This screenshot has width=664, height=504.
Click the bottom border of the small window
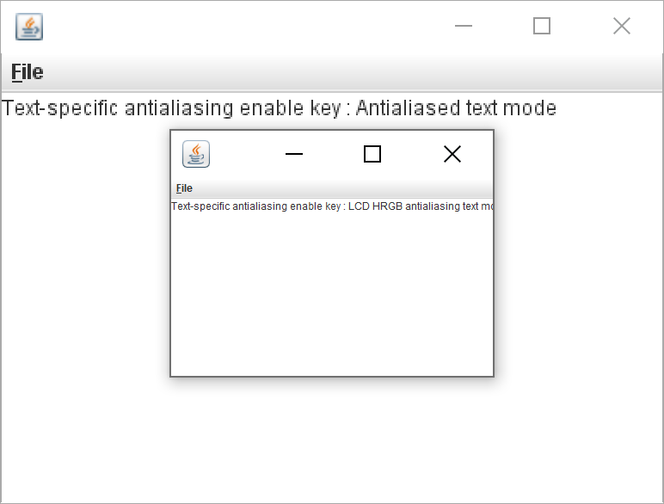click(x=332, y=376)
